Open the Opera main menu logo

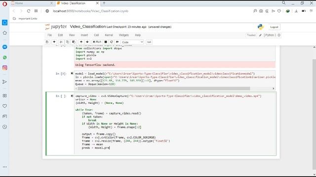click(x=4, y=4)
